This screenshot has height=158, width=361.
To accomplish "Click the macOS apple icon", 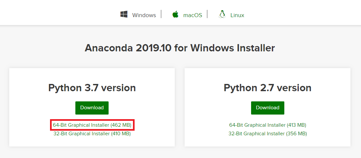I will [x=175, y=14].
